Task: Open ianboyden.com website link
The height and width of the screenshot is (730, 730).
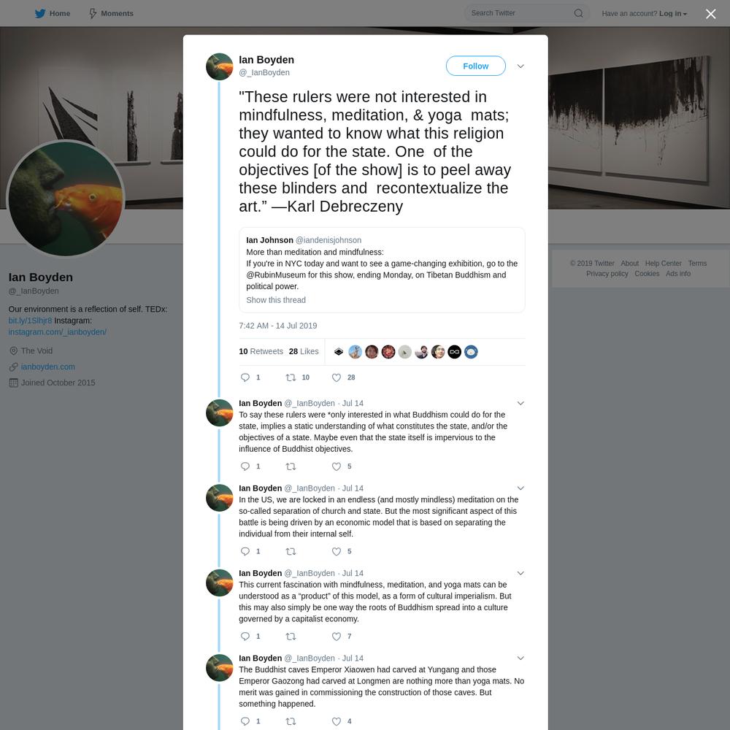Action: click(x=48, y=367)
